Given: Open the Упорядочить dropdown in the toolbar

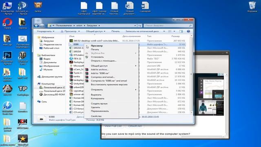Looking at the screenshot, I should (x=45, y=31).
